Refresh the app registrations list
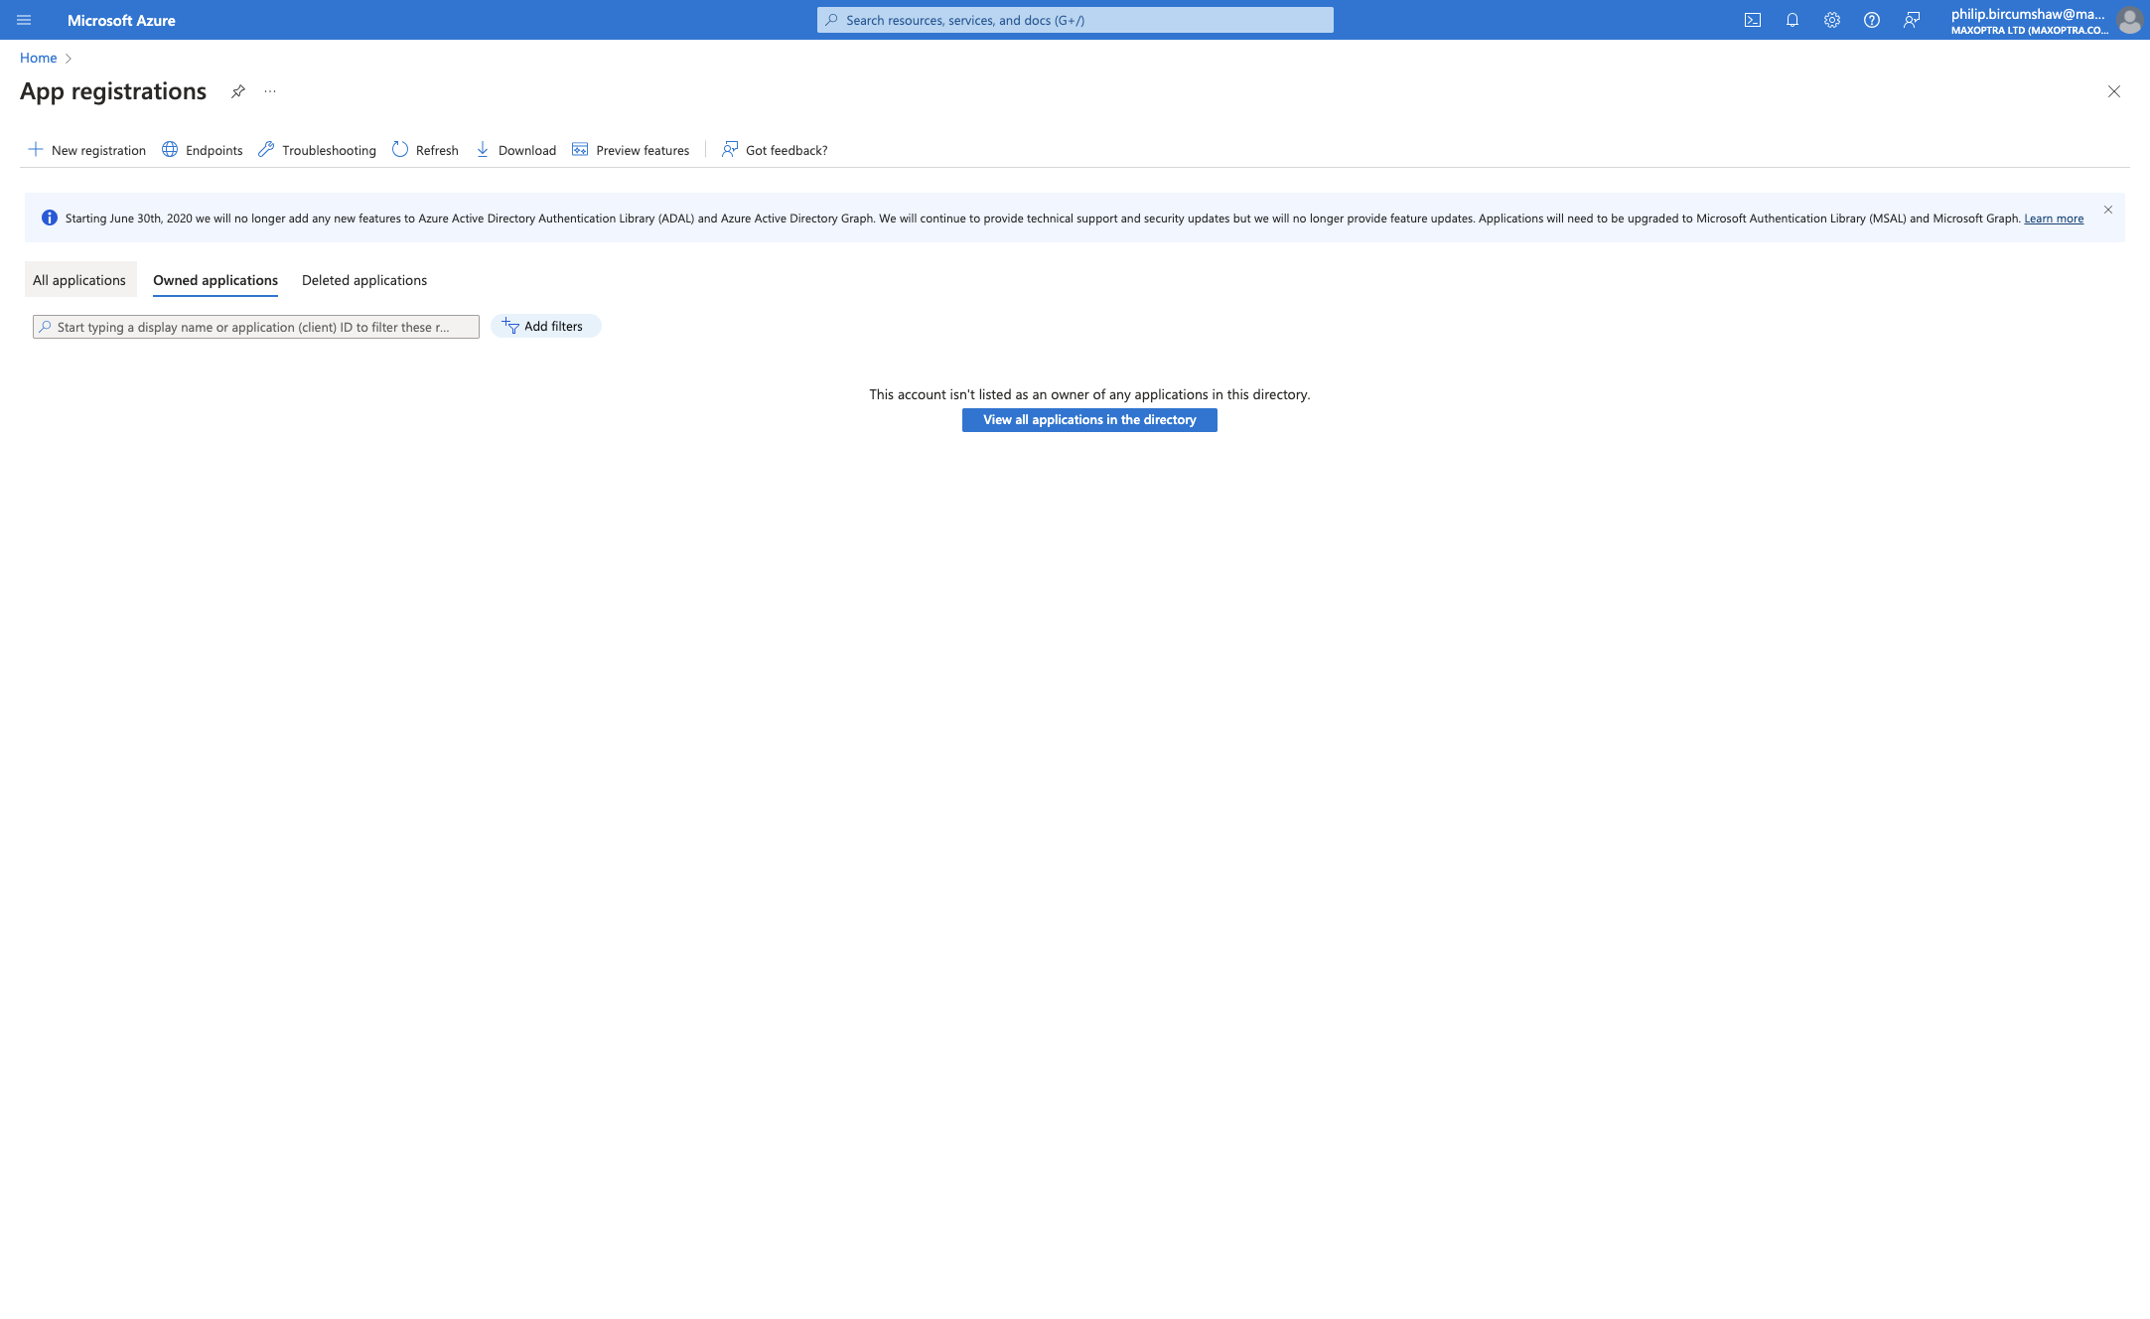The image size is (2150, 1319). 425,150
